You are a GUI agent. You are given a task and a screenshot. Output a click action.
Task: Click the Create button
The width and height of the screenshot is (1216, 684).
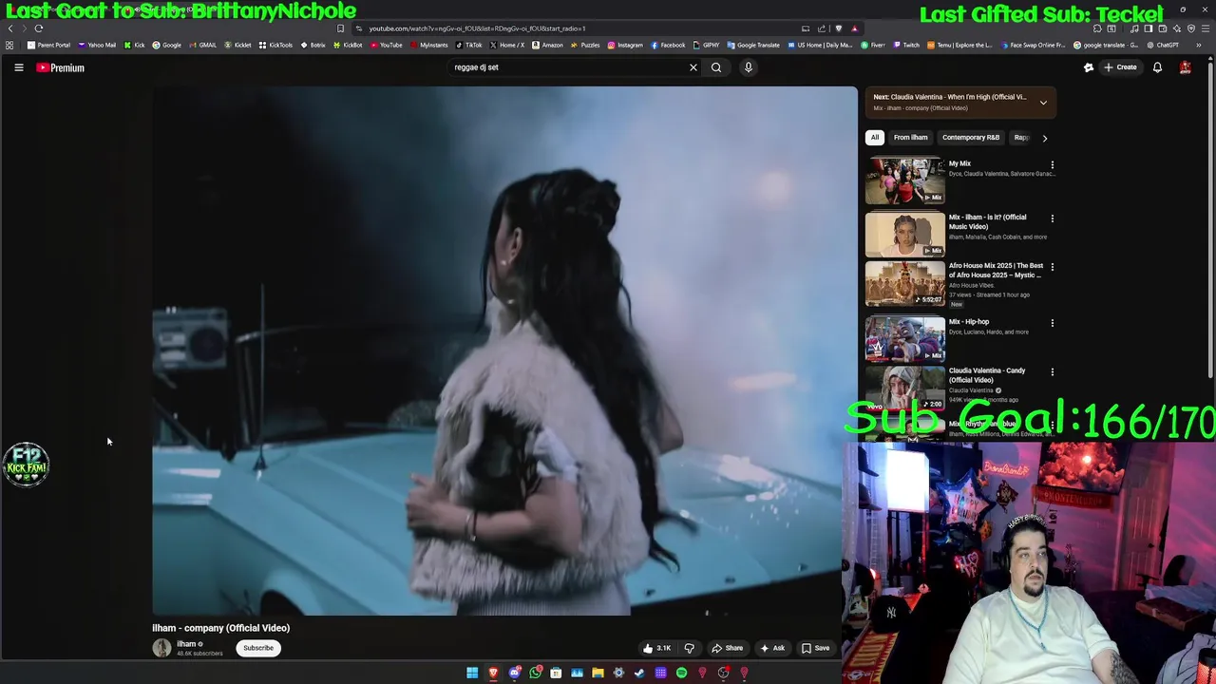click(1120, 67)
